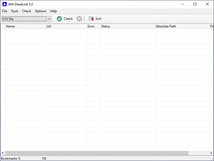This screenshot has height=161, width=214.
Task: Open the Tools menu
Action: coord(15,11)
